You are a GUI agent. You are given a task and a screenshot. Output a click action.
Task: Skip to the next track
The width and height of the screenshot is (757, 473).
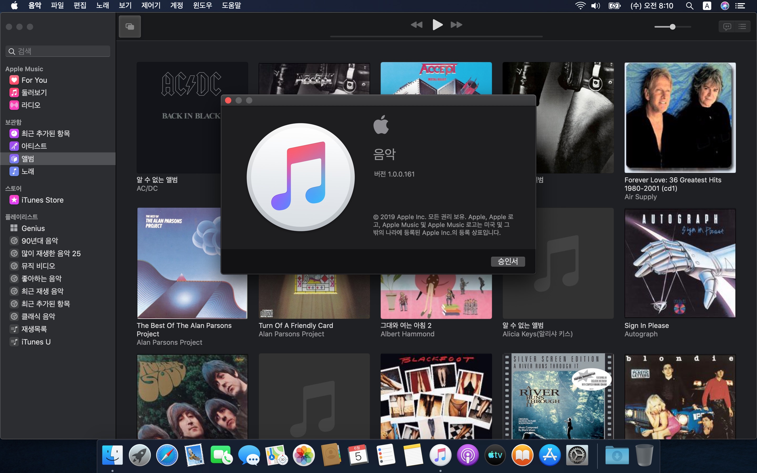[456, 25]
